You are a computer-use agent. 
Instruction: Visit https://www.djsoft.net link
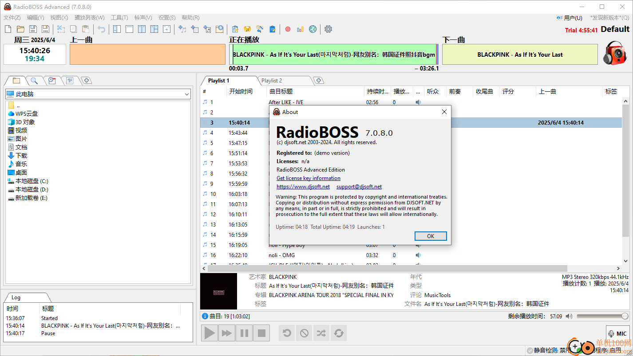[x=303, y=187]
